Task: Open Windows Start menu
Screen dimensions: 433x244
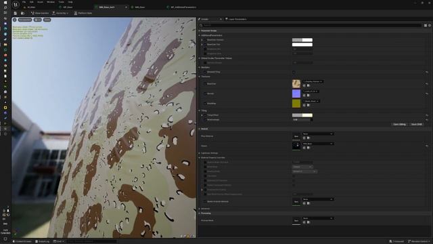Action: pos(5,2)
